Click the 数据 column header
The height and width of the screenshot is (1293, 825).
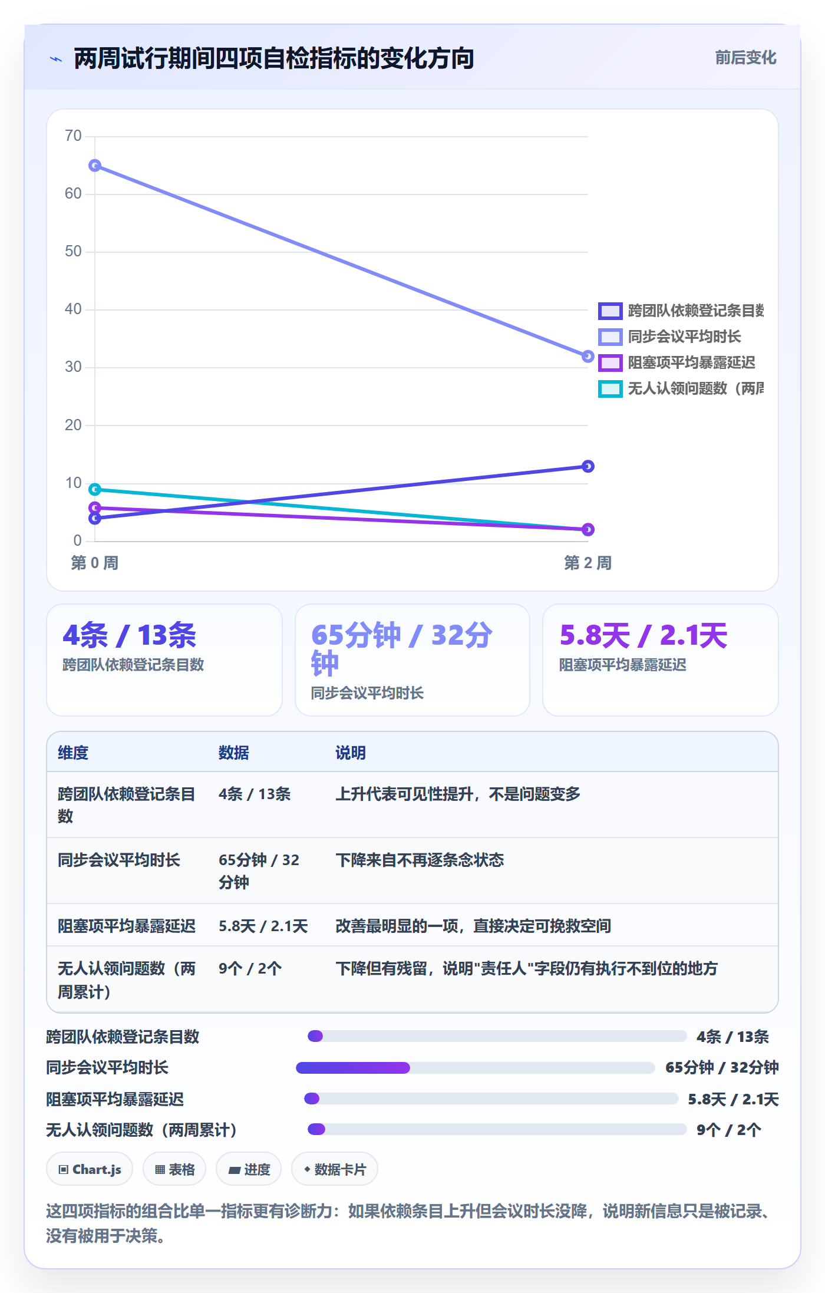(x=234, y=753)
